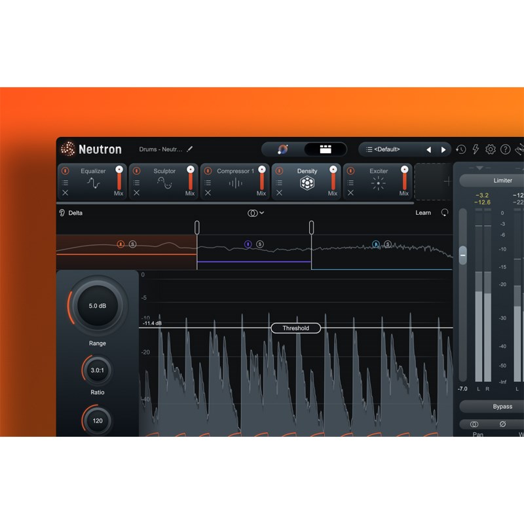
Task: Open the Compressor 1 module menu
Action: click(209, 183)
